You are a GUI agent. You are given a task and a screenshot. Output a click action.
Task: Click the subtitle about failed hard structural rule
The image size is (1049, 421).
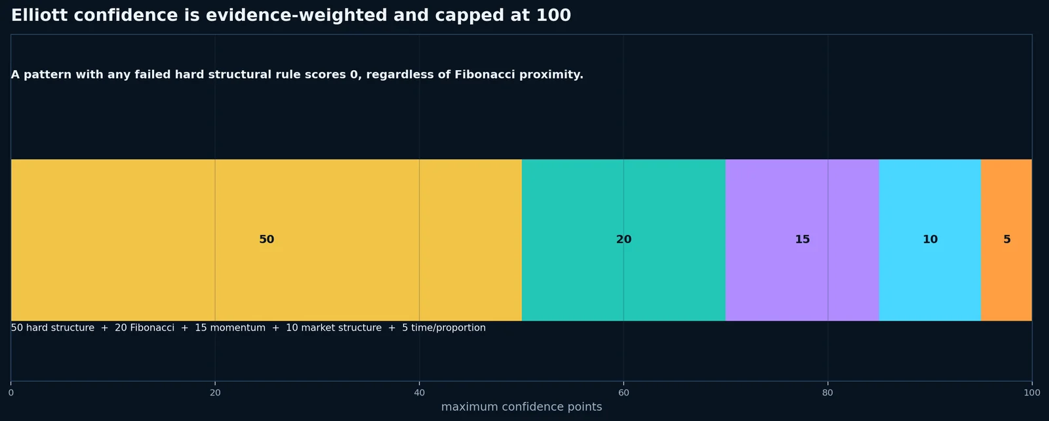click(297, 75)
